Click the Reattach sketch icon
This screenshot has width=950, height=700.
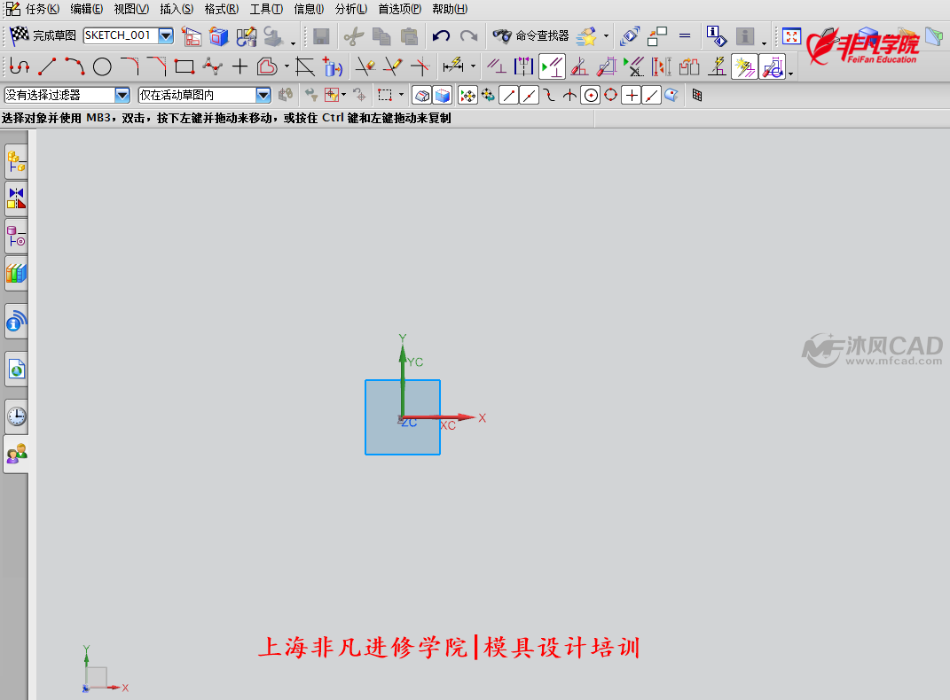(246, 36)
